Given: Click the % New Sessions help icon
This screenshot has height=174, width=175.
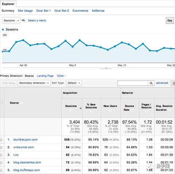Looking at the screenshot, I should click(x=91, y=111).
